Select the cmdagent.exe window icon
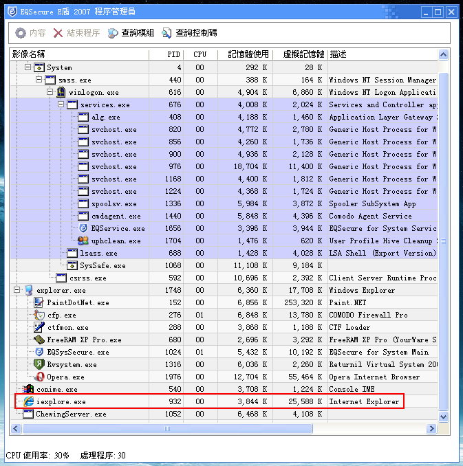 [83, 216]
